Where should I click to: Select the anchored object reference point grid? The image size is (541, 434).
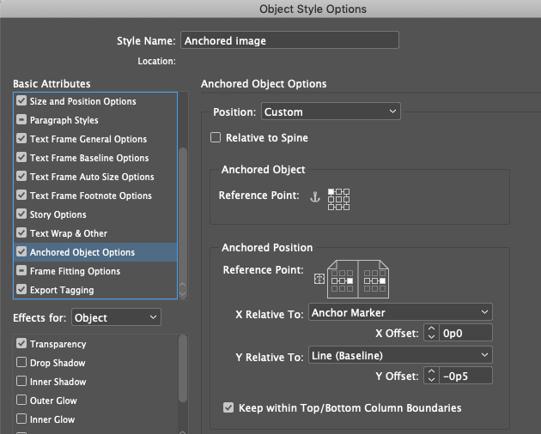click(x=338, y=199)
